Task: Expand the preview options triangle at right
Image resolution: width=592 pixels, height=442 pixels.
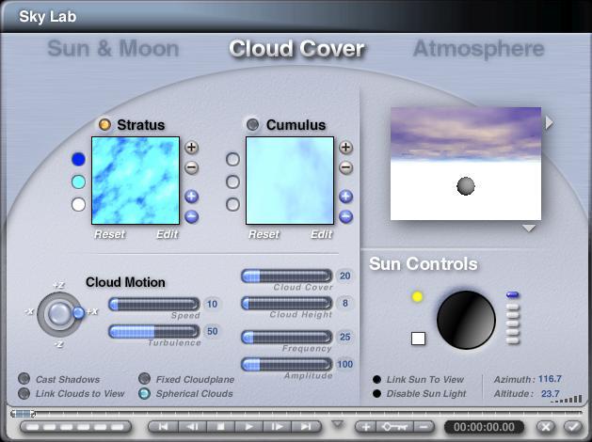Action: 550,122
